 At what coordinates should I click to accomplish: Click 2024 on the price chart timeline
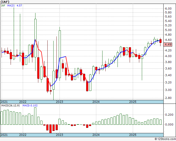(96, 102)
